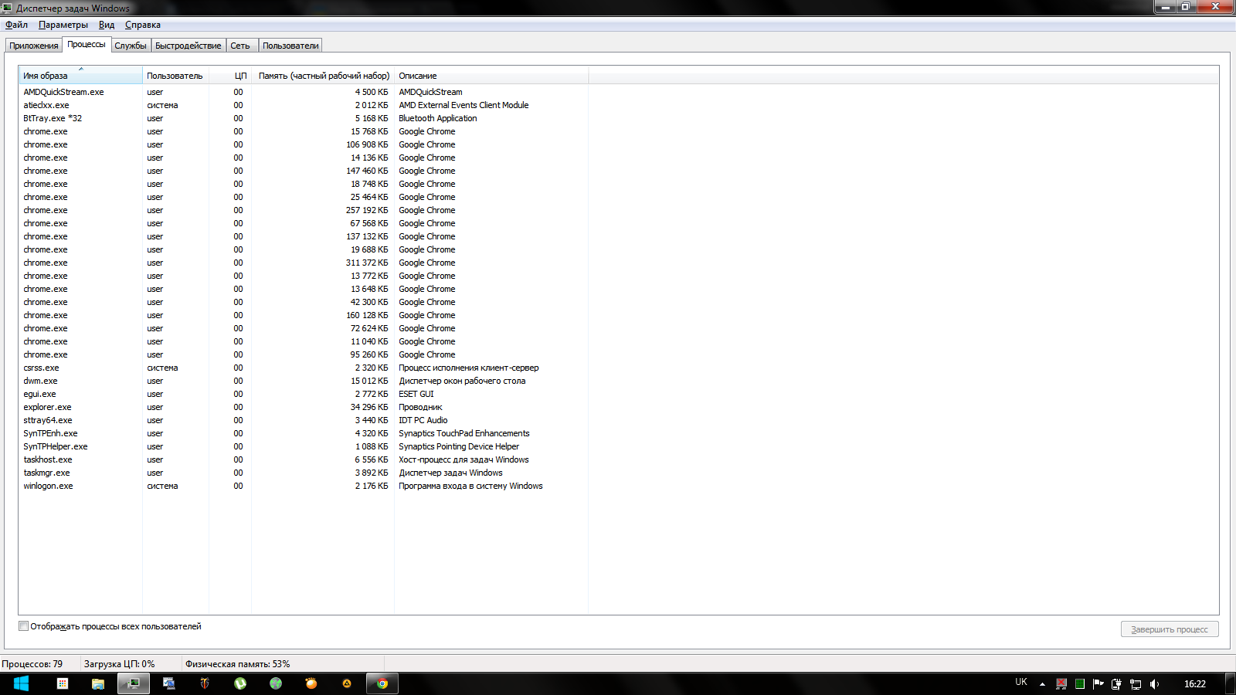Screen dimensions: 1236x695
Task: Click the network connection tray icon
Action: (x=1136, y=683)
